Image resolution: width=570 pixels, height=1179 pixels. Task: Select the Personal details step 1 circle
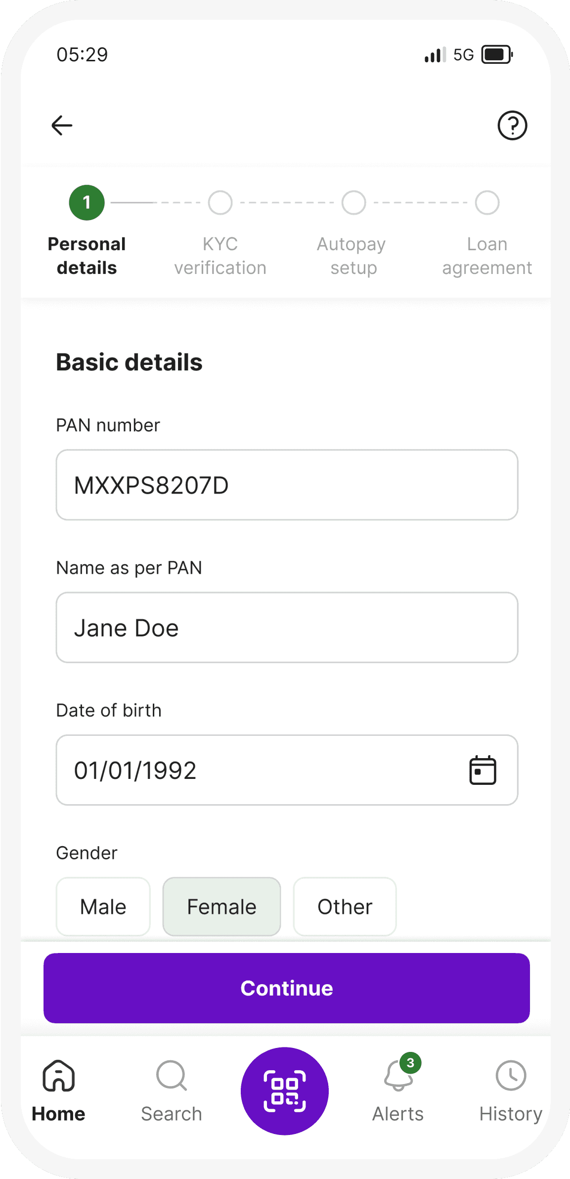click(87, 203)
